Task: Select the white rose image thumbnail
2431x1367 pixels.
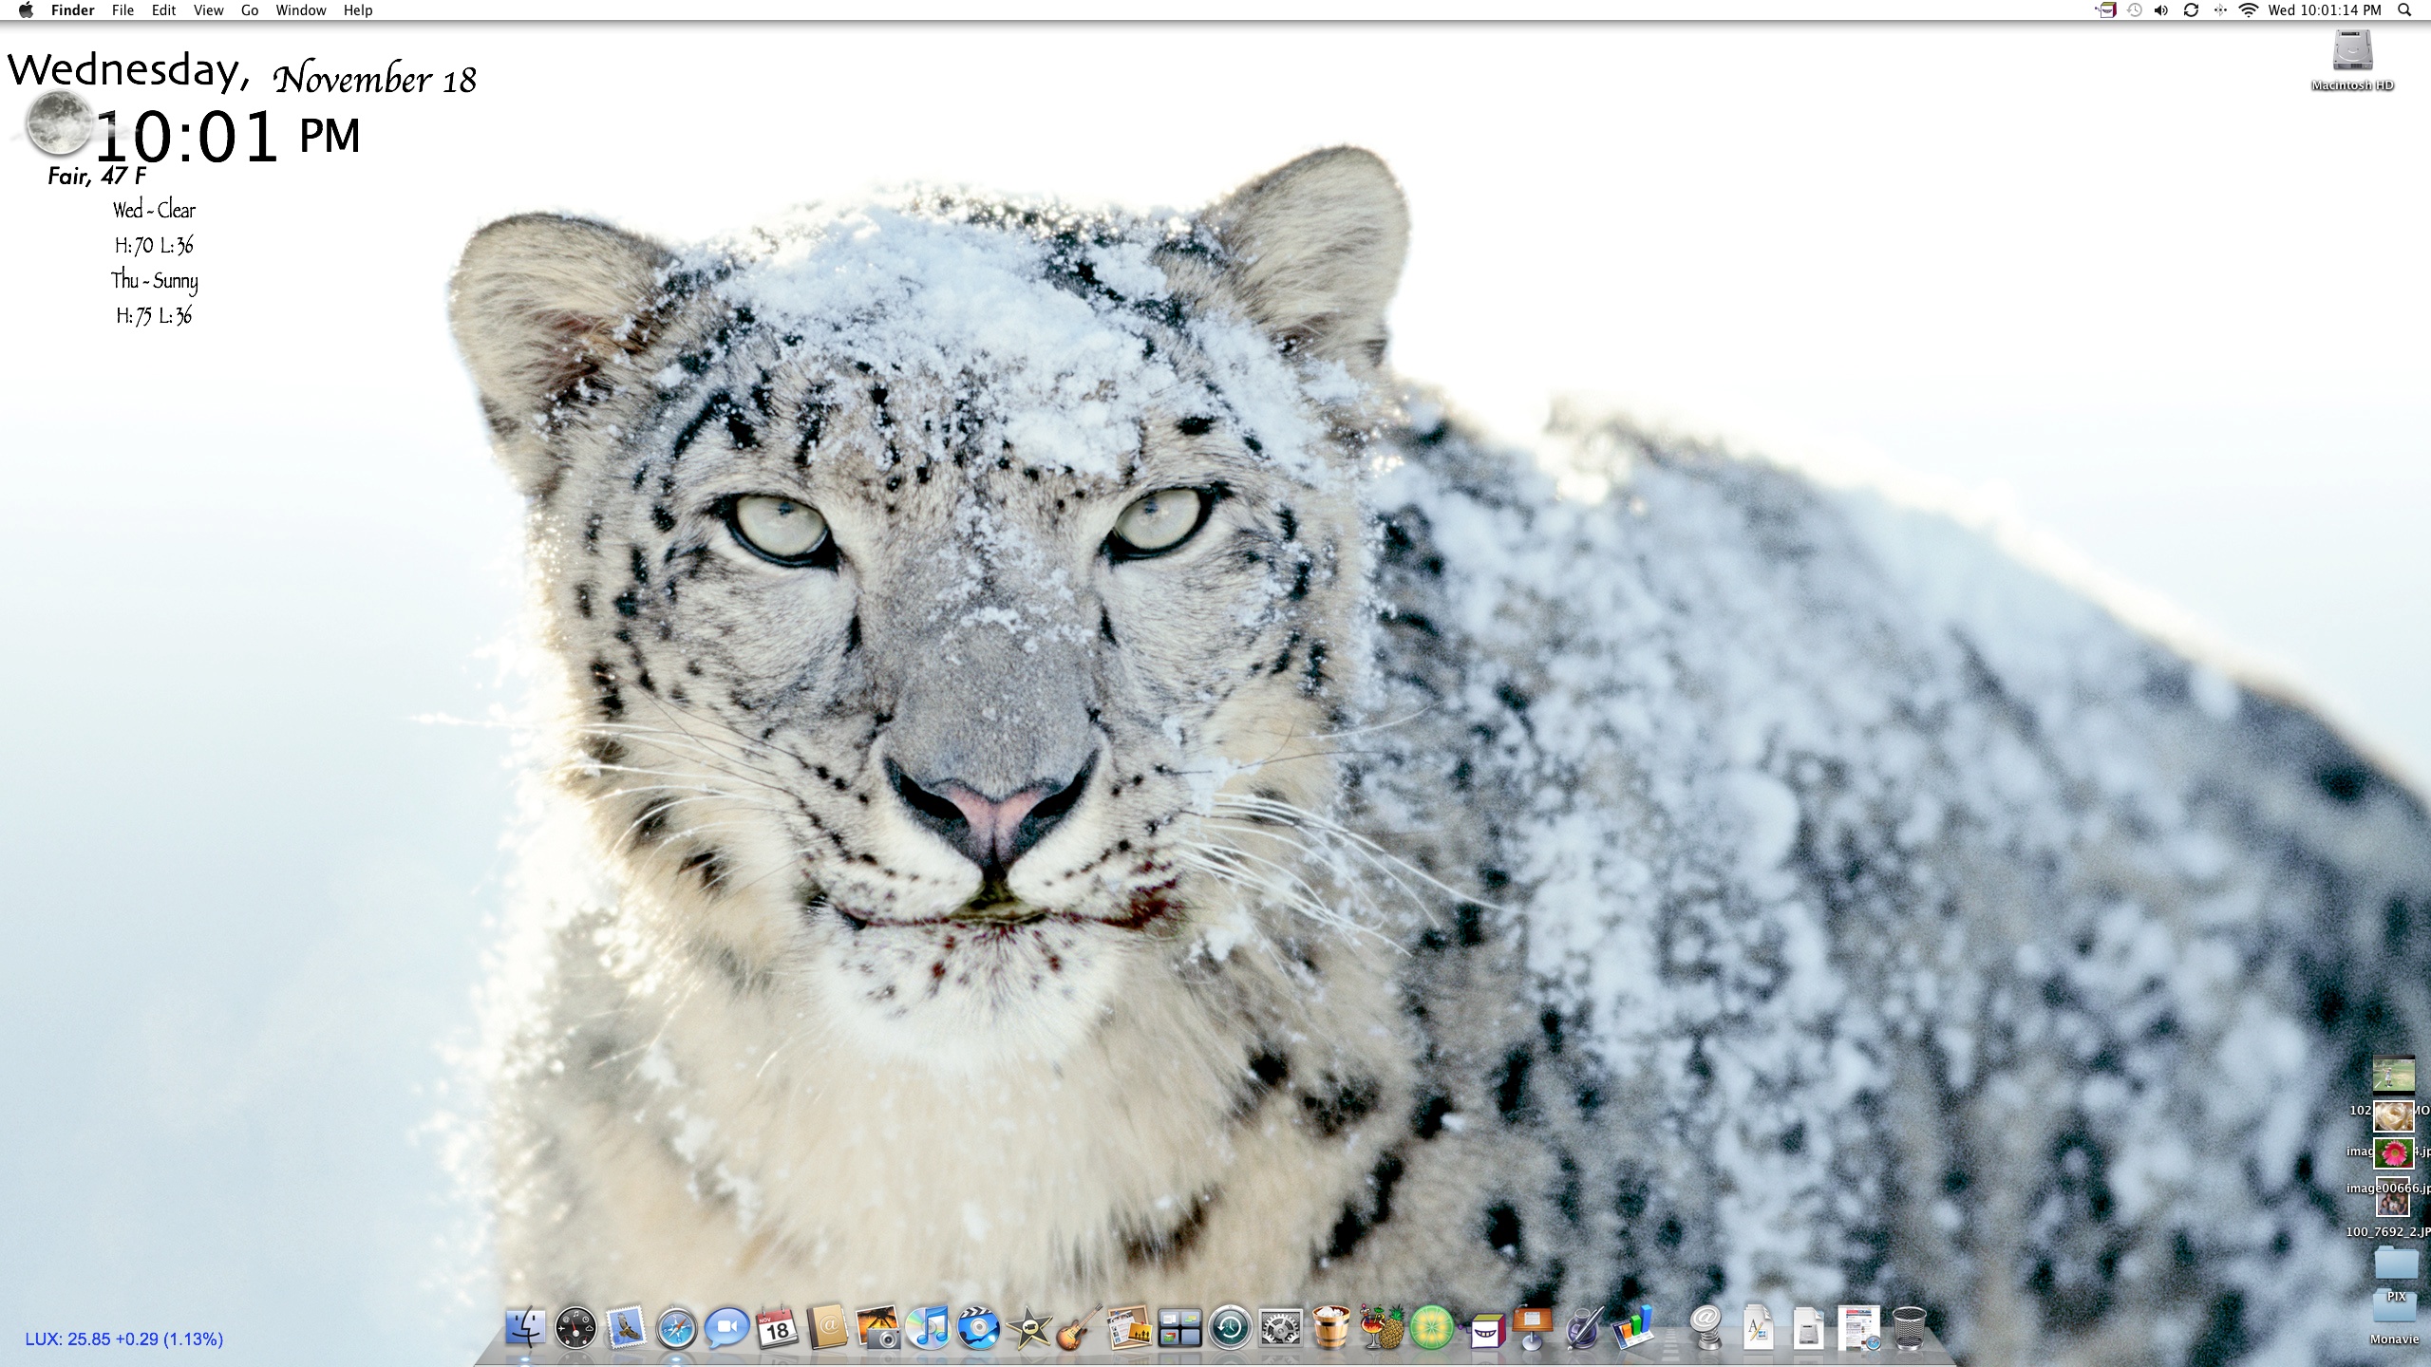Action: (2393, 1115)
